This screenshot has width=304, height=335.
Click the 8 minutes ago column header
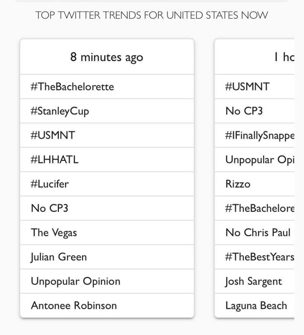[x=107, y=57]
